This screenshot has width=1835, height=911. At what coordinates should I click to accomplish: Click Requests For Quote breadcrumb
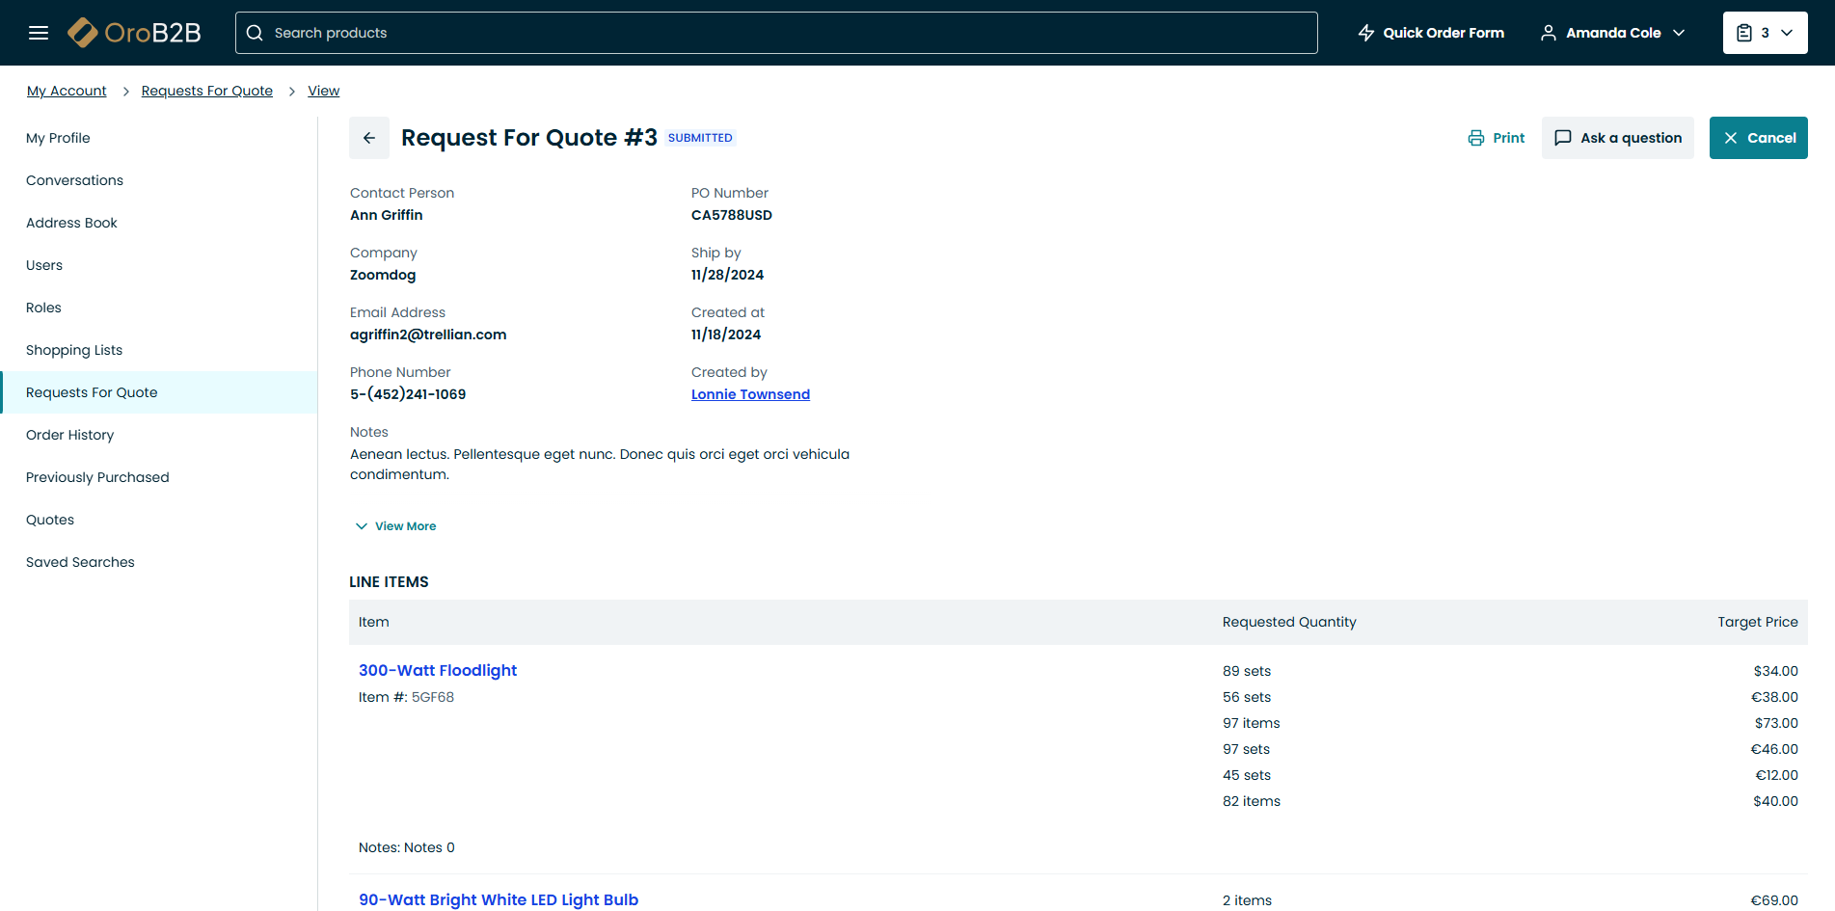pos(206,91)
